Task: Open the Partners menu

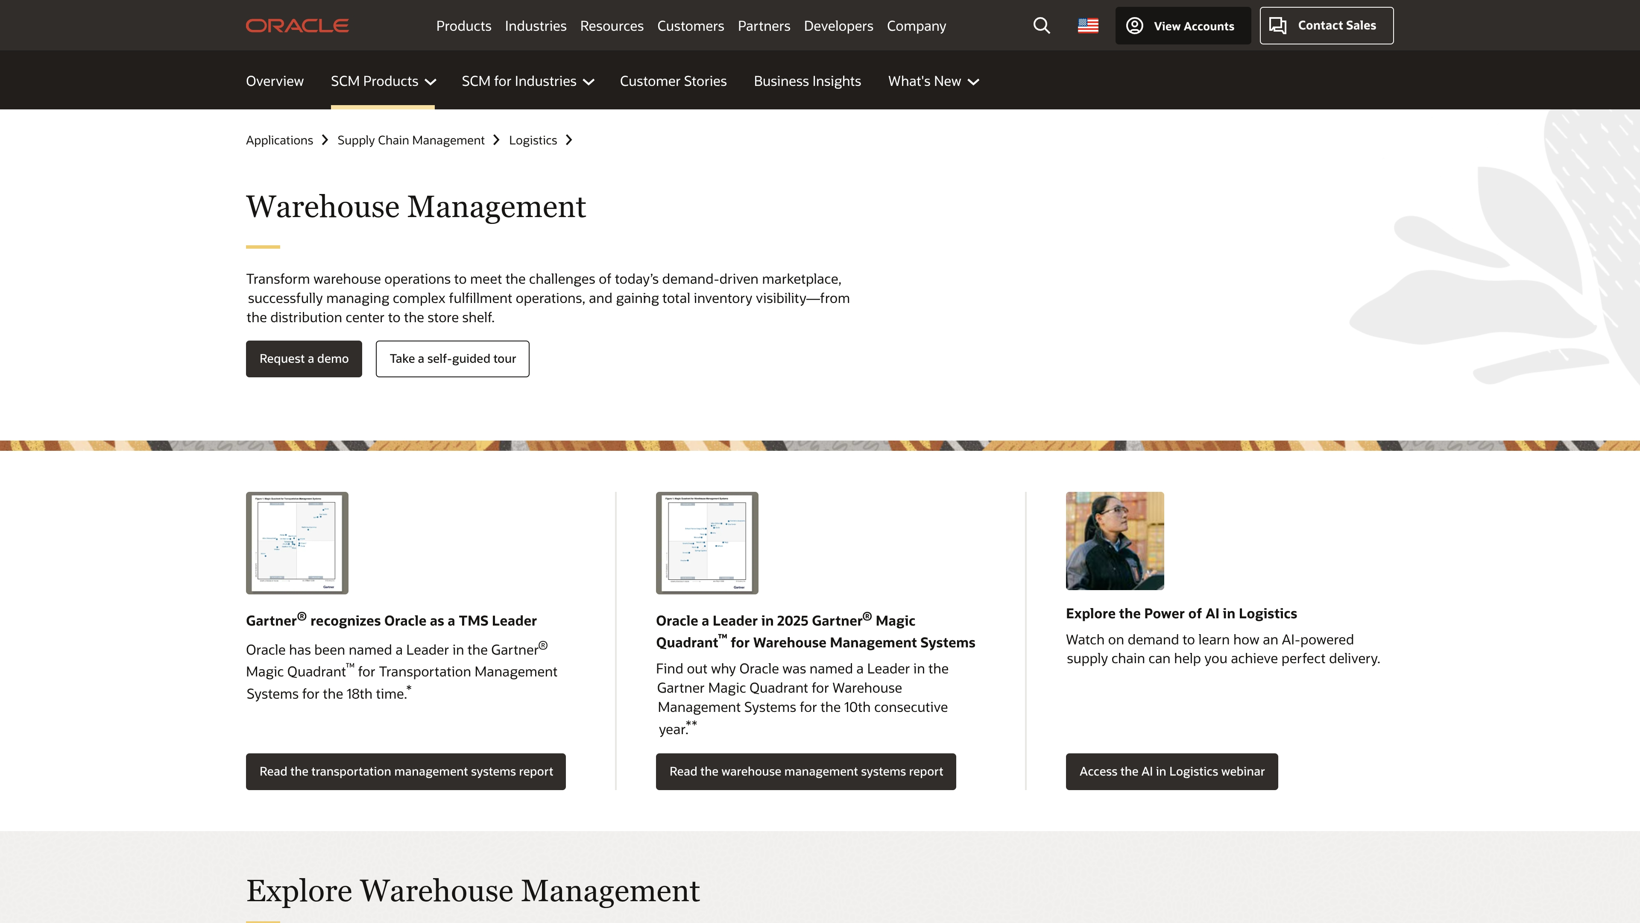Action: 764,26
